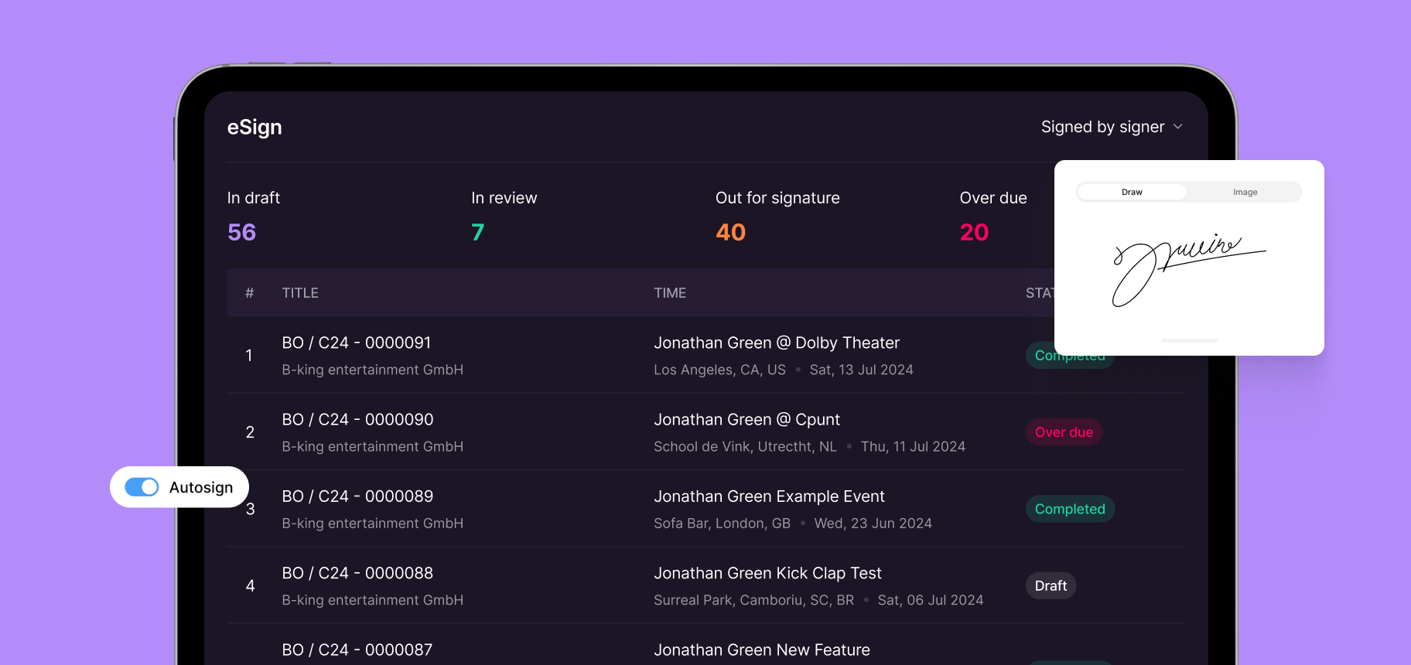Click the drawn signature in canvas
The width and height of the screenshot is (1411, 665).
1185,268
